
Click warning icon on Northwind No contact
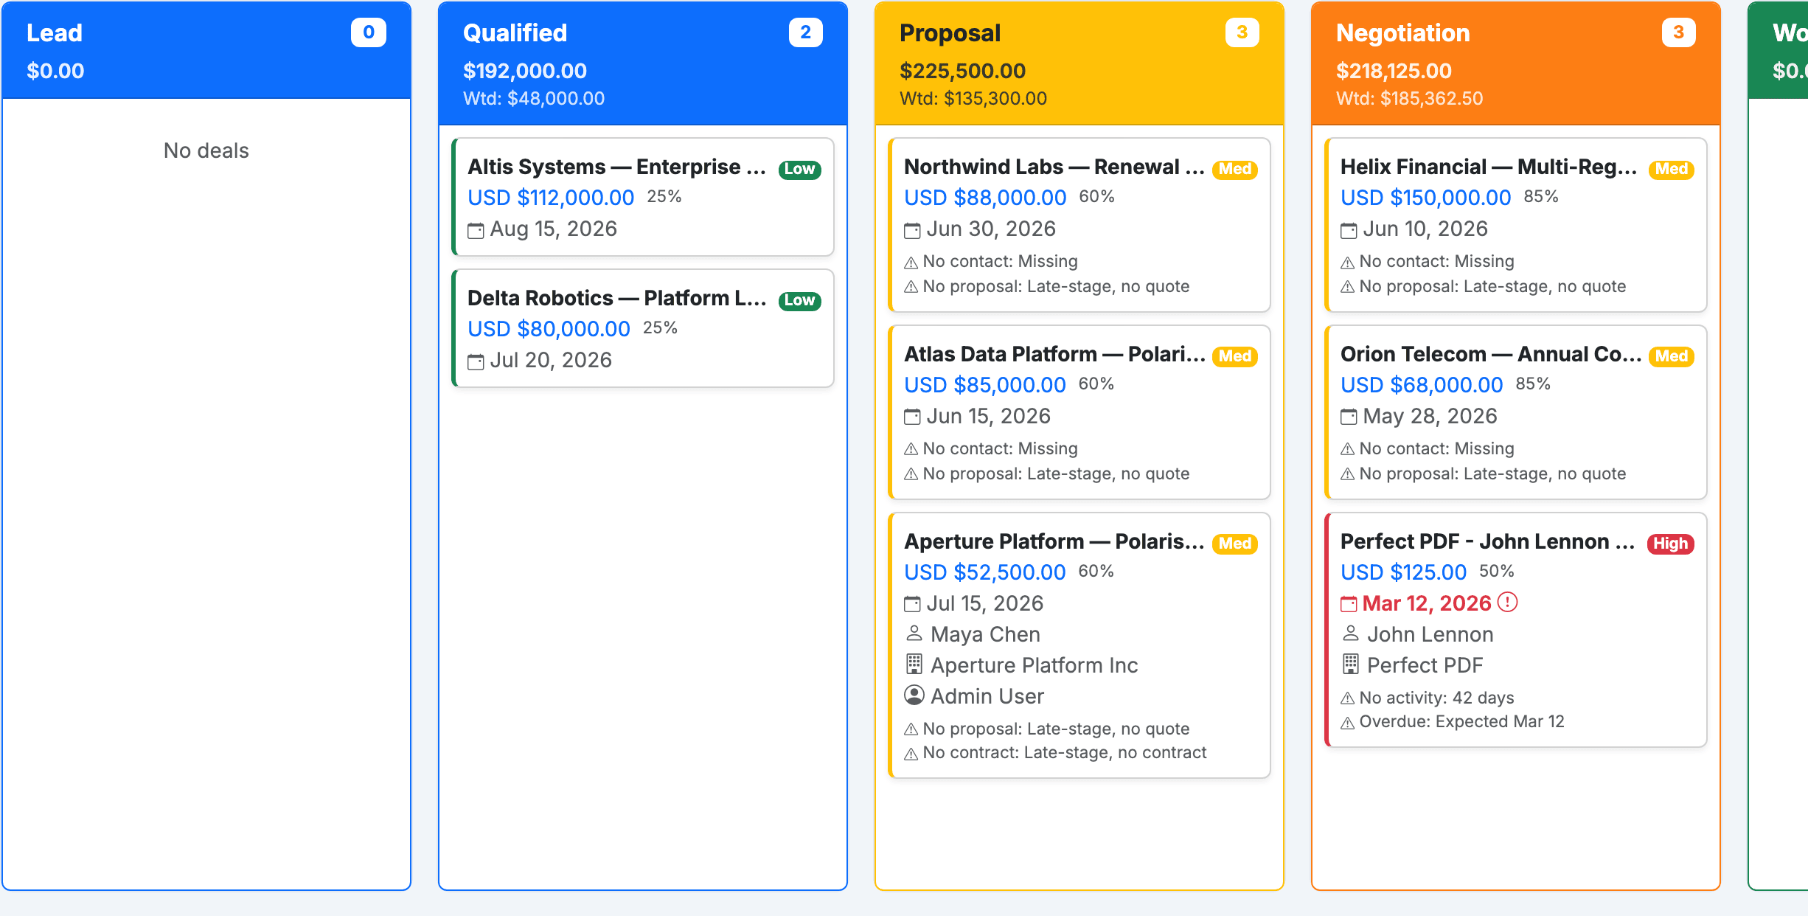click(911, 263)
